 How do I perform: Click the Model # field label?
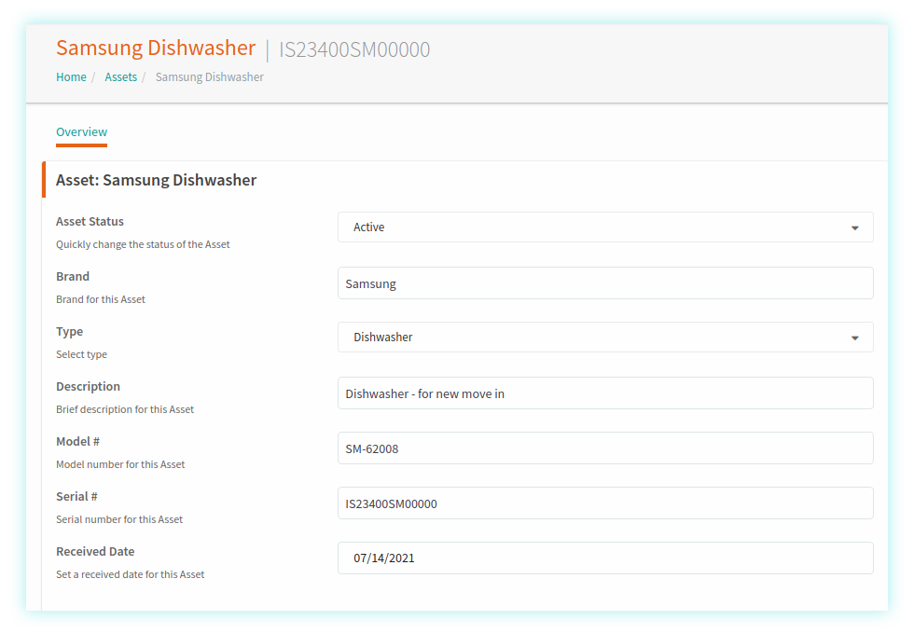(x=77, y=442)
